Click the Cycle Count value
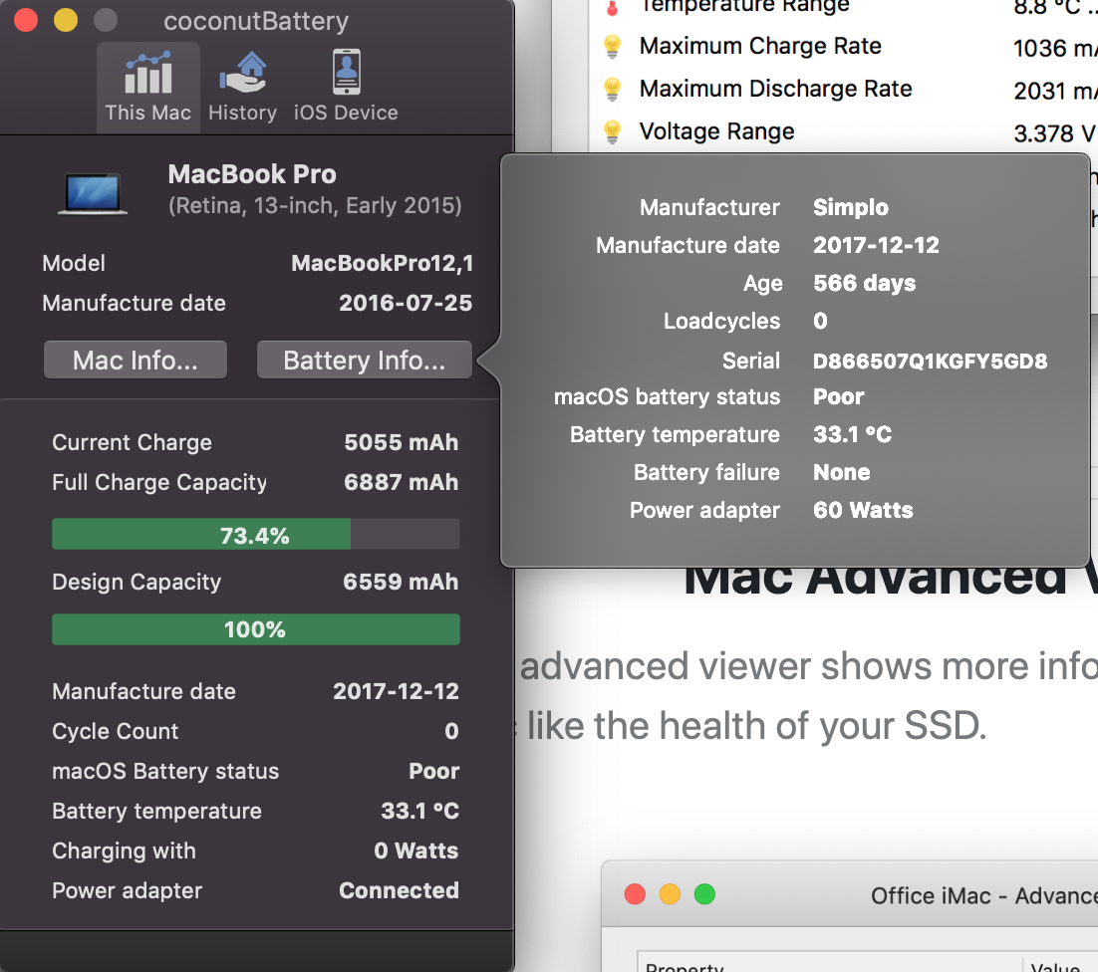 [450, 731]
